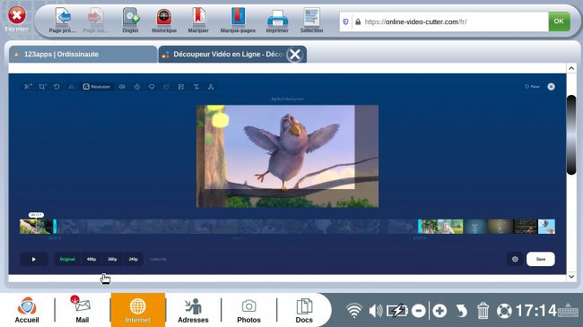Go to previous page (Page pré...)
The height and width of the screenshot is (327, 583).
coord(63,21)
